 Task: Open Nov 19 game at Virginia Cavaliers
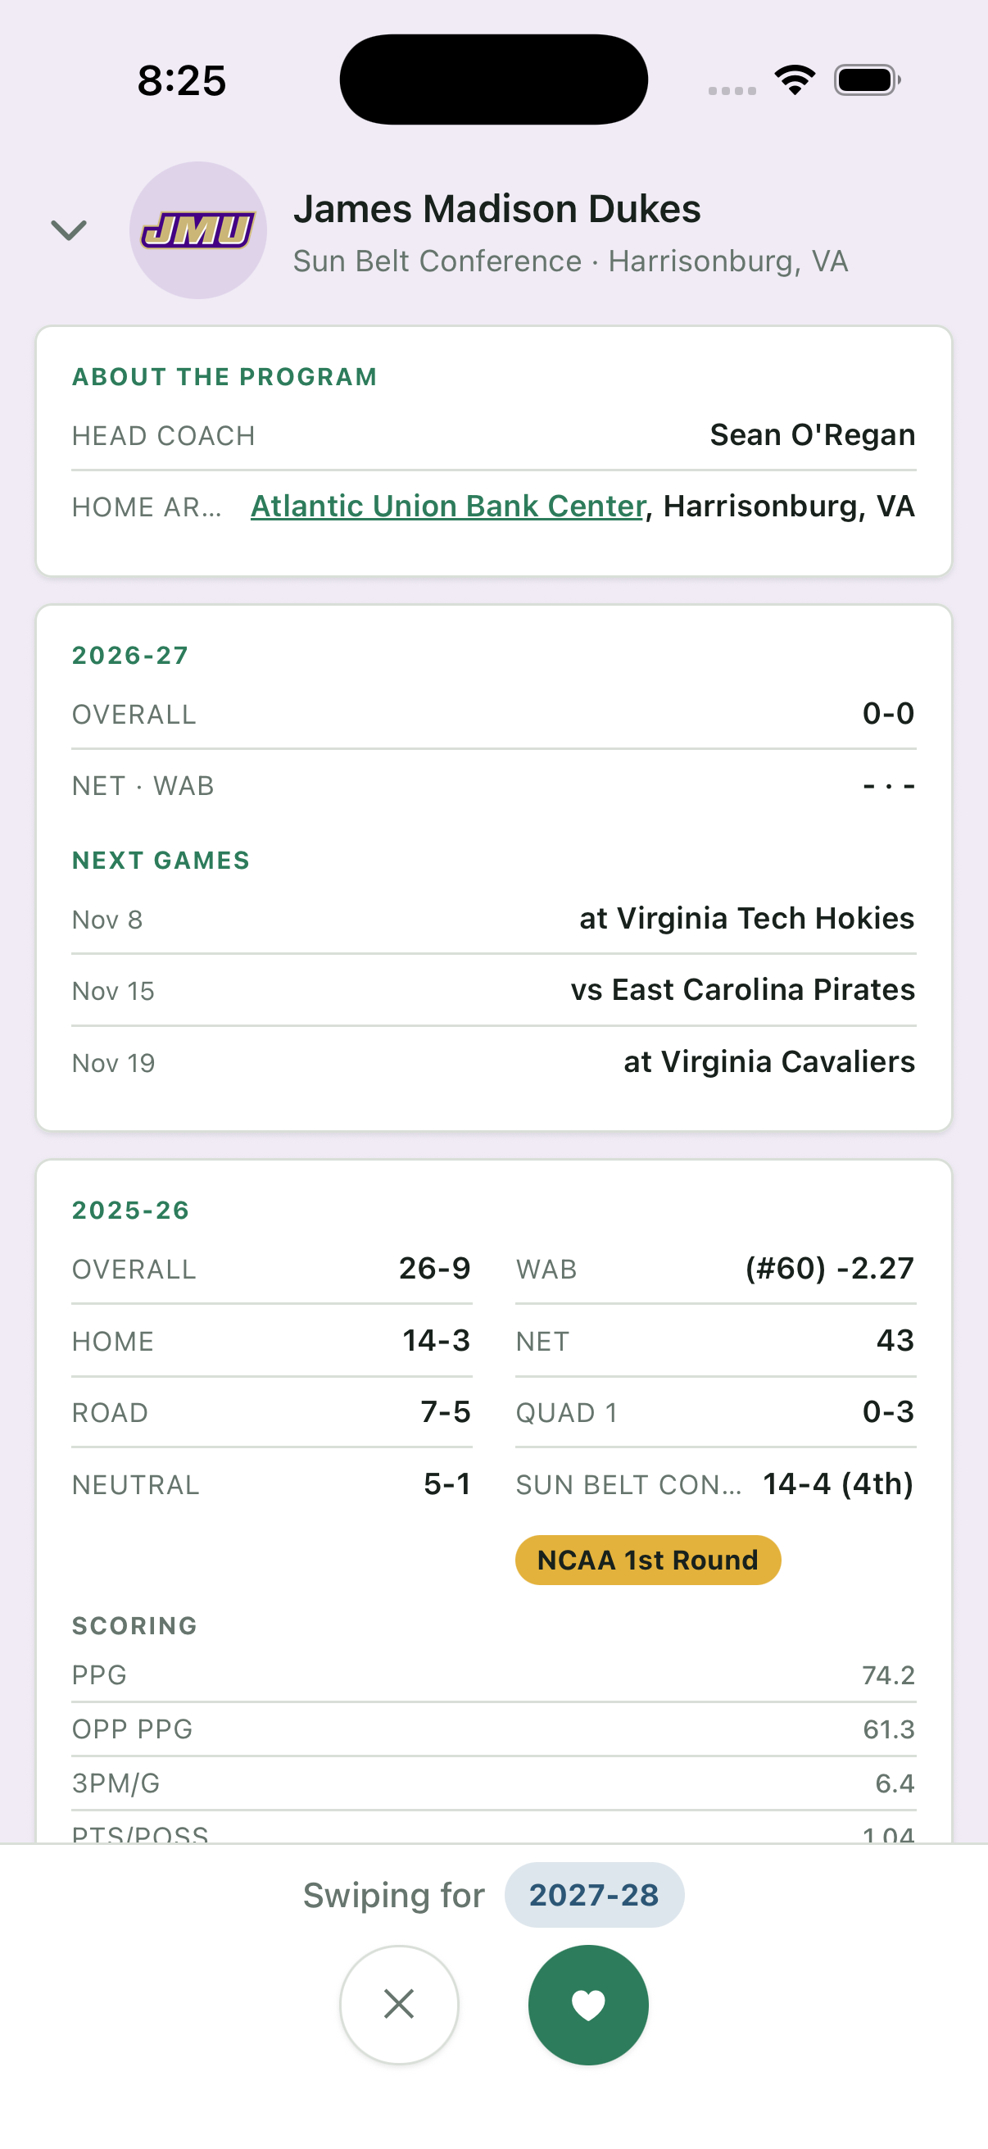tap(493, 1062)
